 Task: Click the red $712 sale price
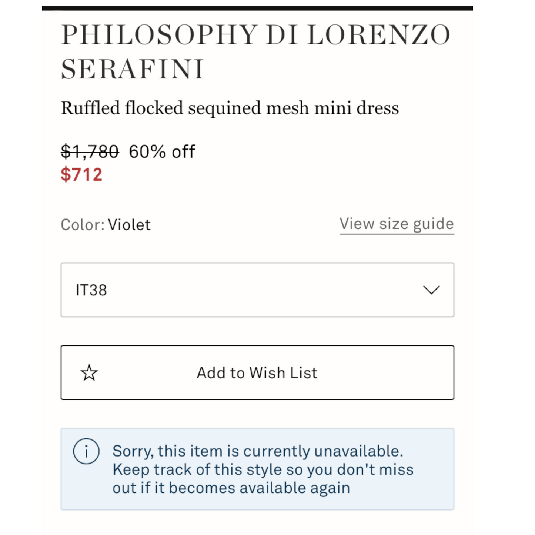[x=81, y=174]
